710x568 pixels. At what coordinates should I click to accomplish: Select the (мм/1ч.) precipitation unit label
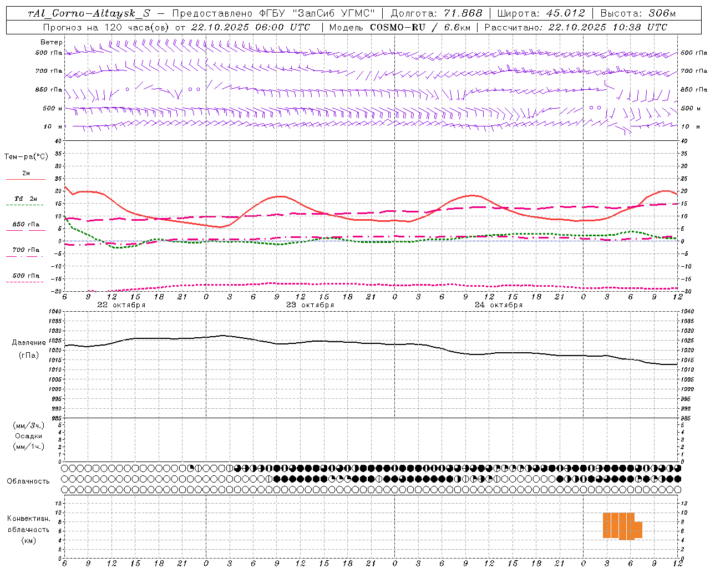pos(29,447)
